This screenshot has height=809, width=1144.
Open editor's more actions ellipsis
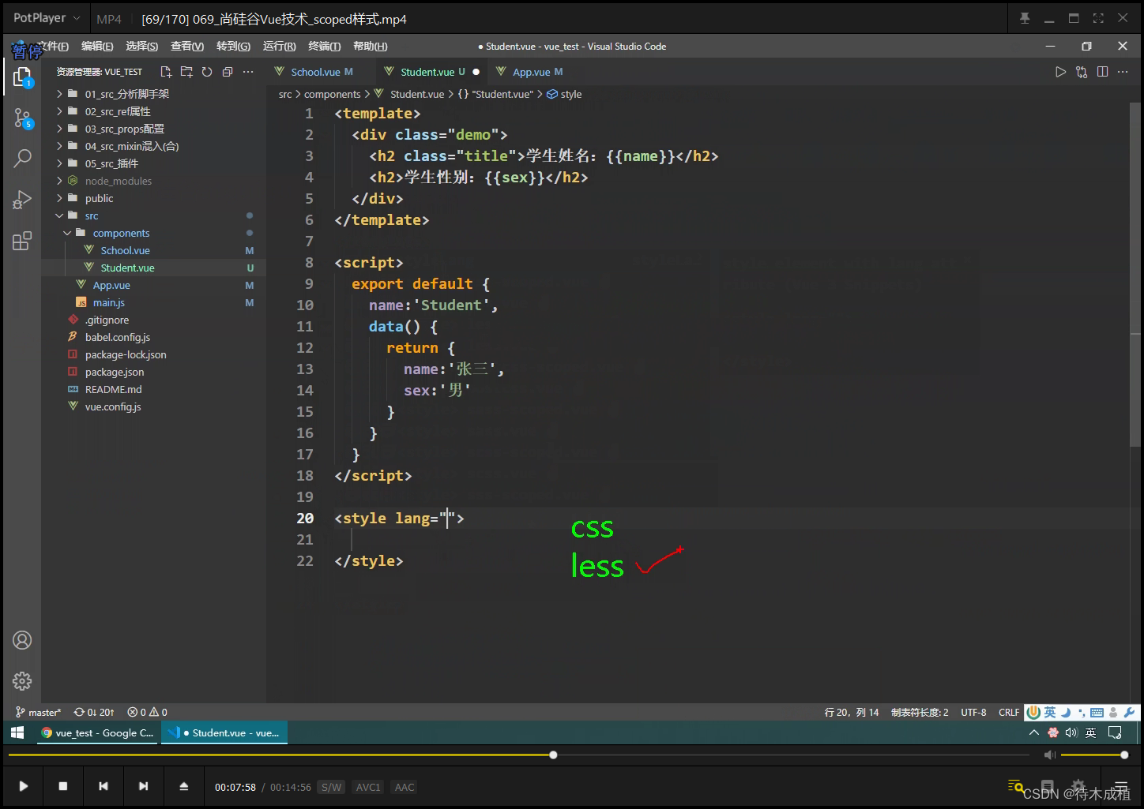tap(1123, 72)
